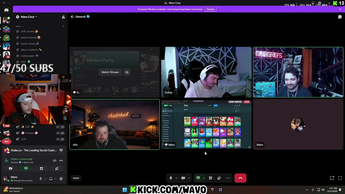Image resolution: width=345 pixels, height=194 pixels.
Task: Open Epic Games launcher in taskbar
Action: pyautogui.click(x=212, y=190)
